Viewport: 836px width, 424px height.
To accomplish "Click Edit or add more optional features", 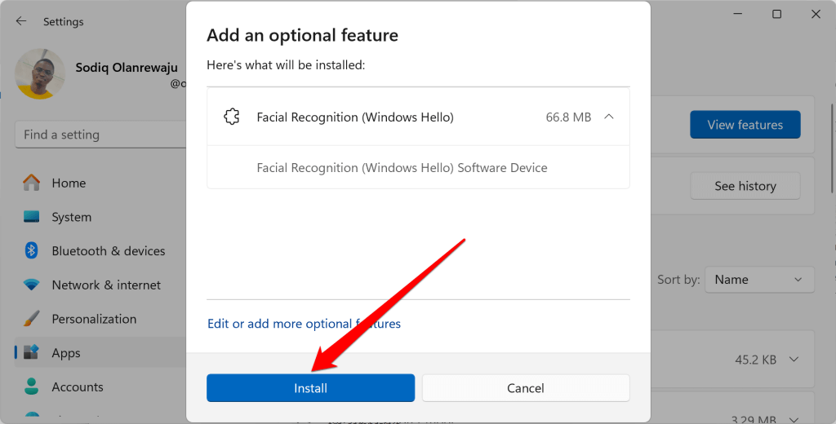I will (x=304, y=324).
